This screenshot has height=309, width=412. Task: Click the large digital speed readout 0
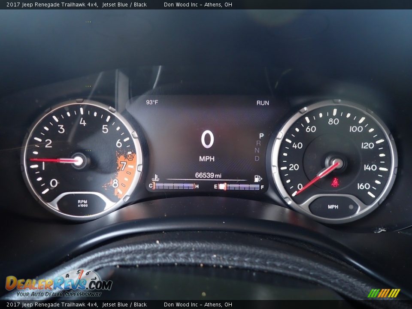(208, 139)
